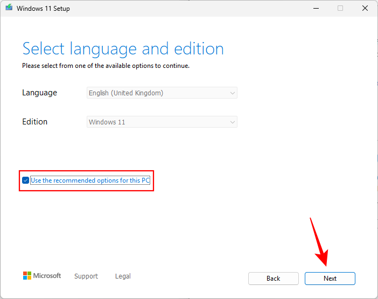Viewport: 378px width, 299px height.
Task: Minimize the Windows 11 Setup window
Action: [x=315, y=9]
